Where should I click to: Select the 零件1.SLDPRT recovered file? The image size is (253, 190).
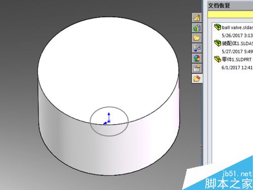(x=236, y=59)
